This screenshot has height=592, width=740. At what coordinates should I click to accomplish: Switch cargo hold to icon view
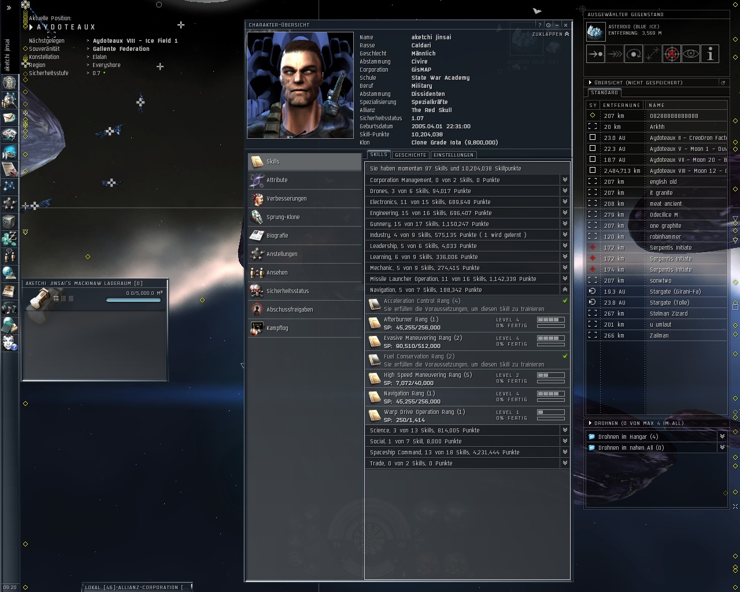coord(56,298)
